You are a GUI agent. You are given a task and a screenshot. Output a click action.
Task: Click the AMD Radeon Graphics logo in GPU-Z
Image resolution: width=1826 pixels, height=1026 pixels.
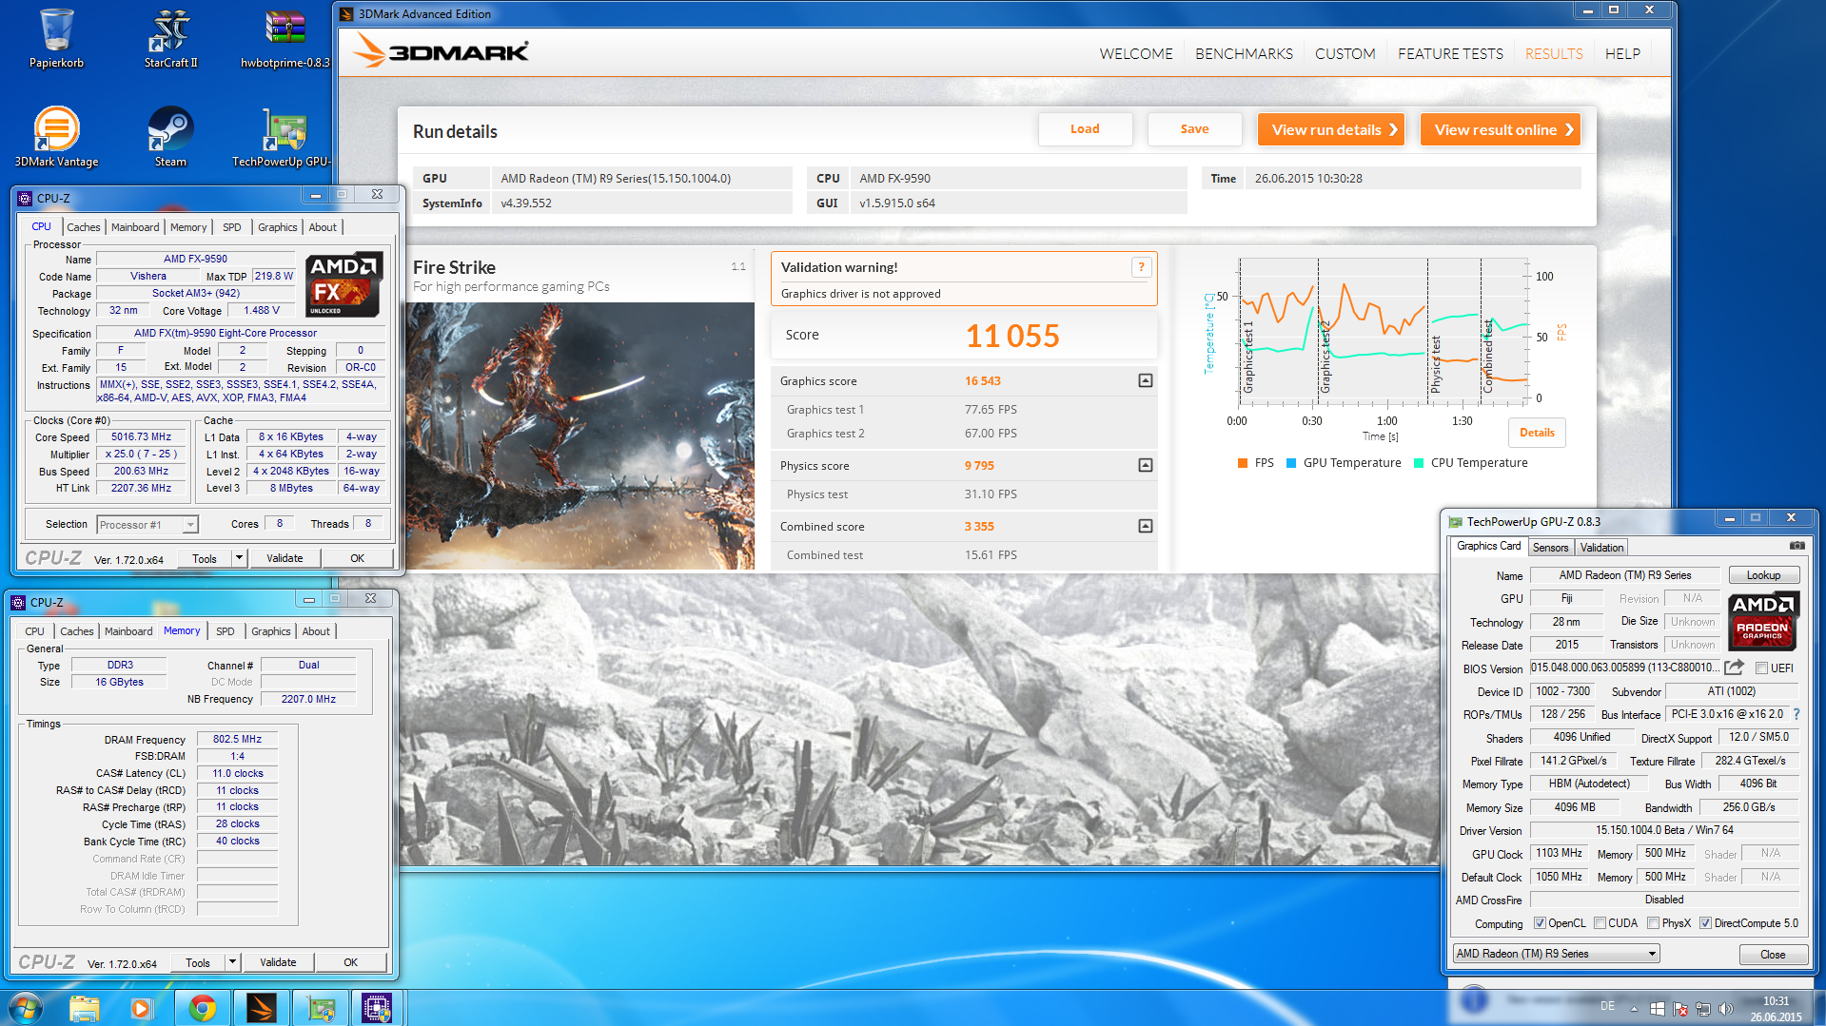click(x=1762, y=619)
